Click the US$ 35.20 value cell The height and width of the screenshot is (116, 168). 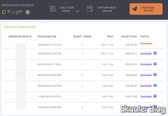(x=131, y=45)
